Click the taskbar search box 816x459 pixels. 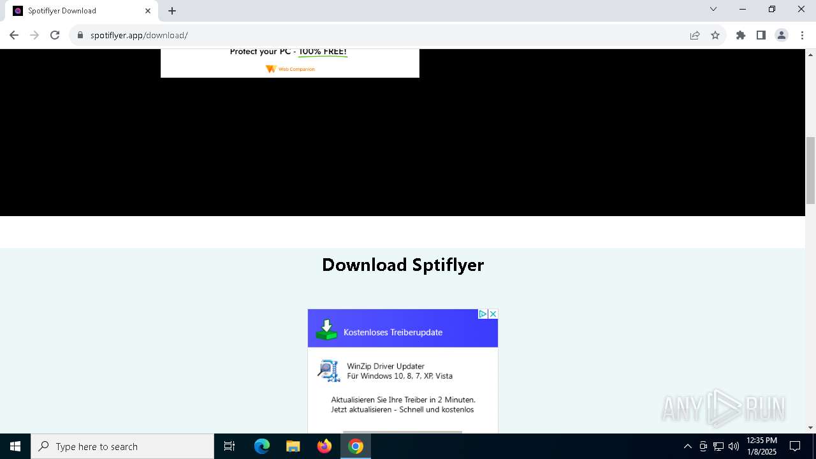(122, 446)
